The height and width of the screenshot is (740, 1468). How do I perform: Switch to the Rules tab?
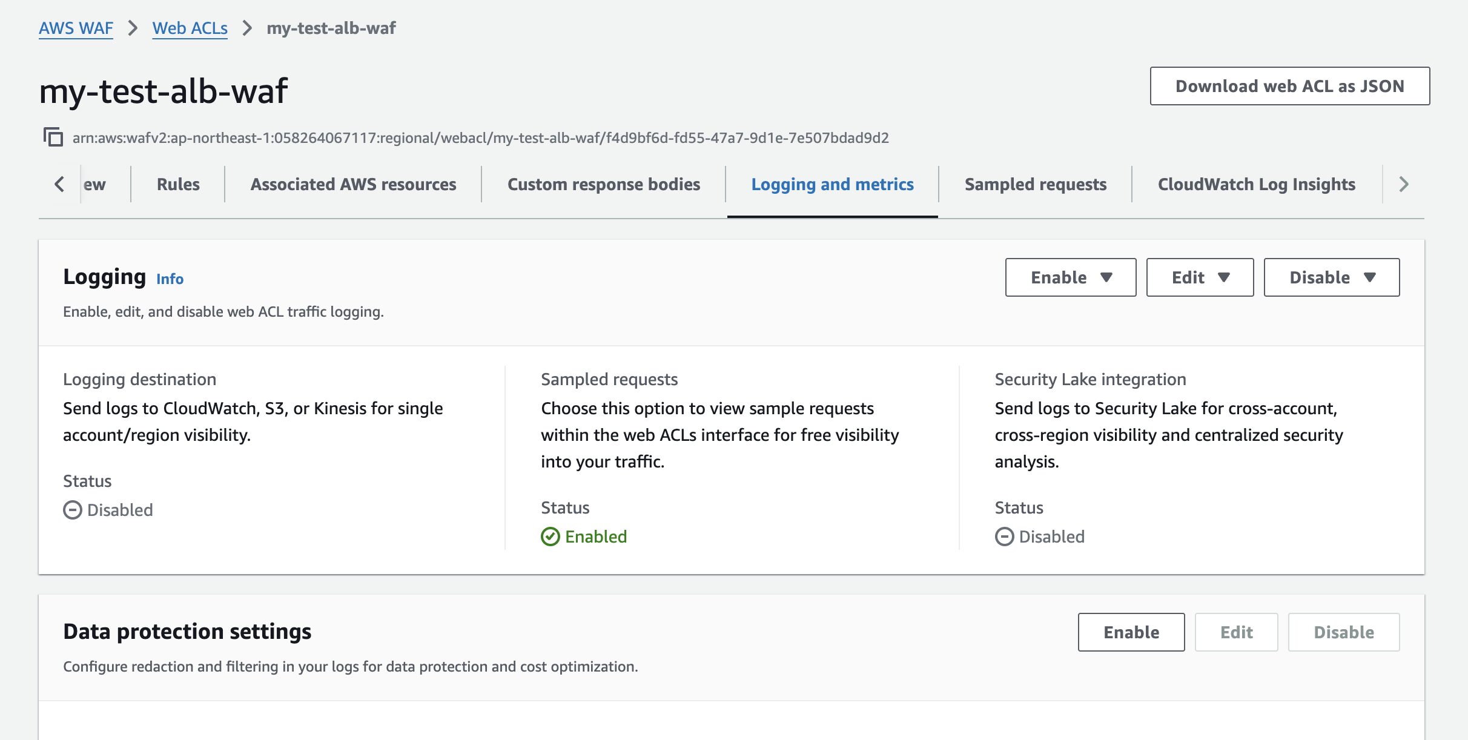(178, 184)
